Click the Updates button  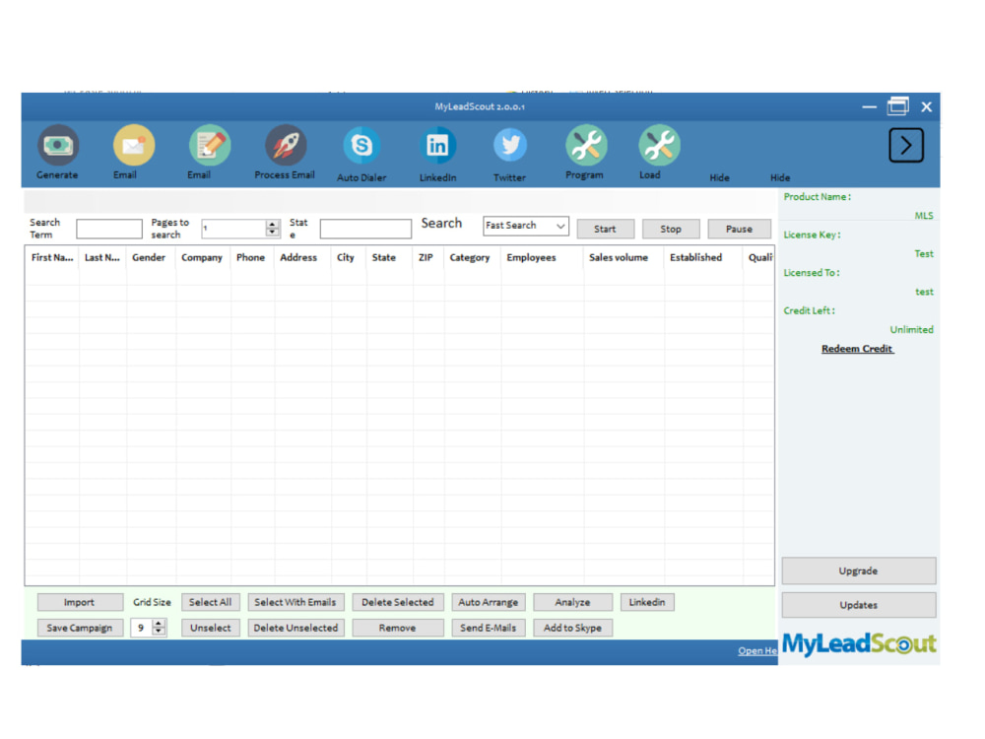pos(859,605)
